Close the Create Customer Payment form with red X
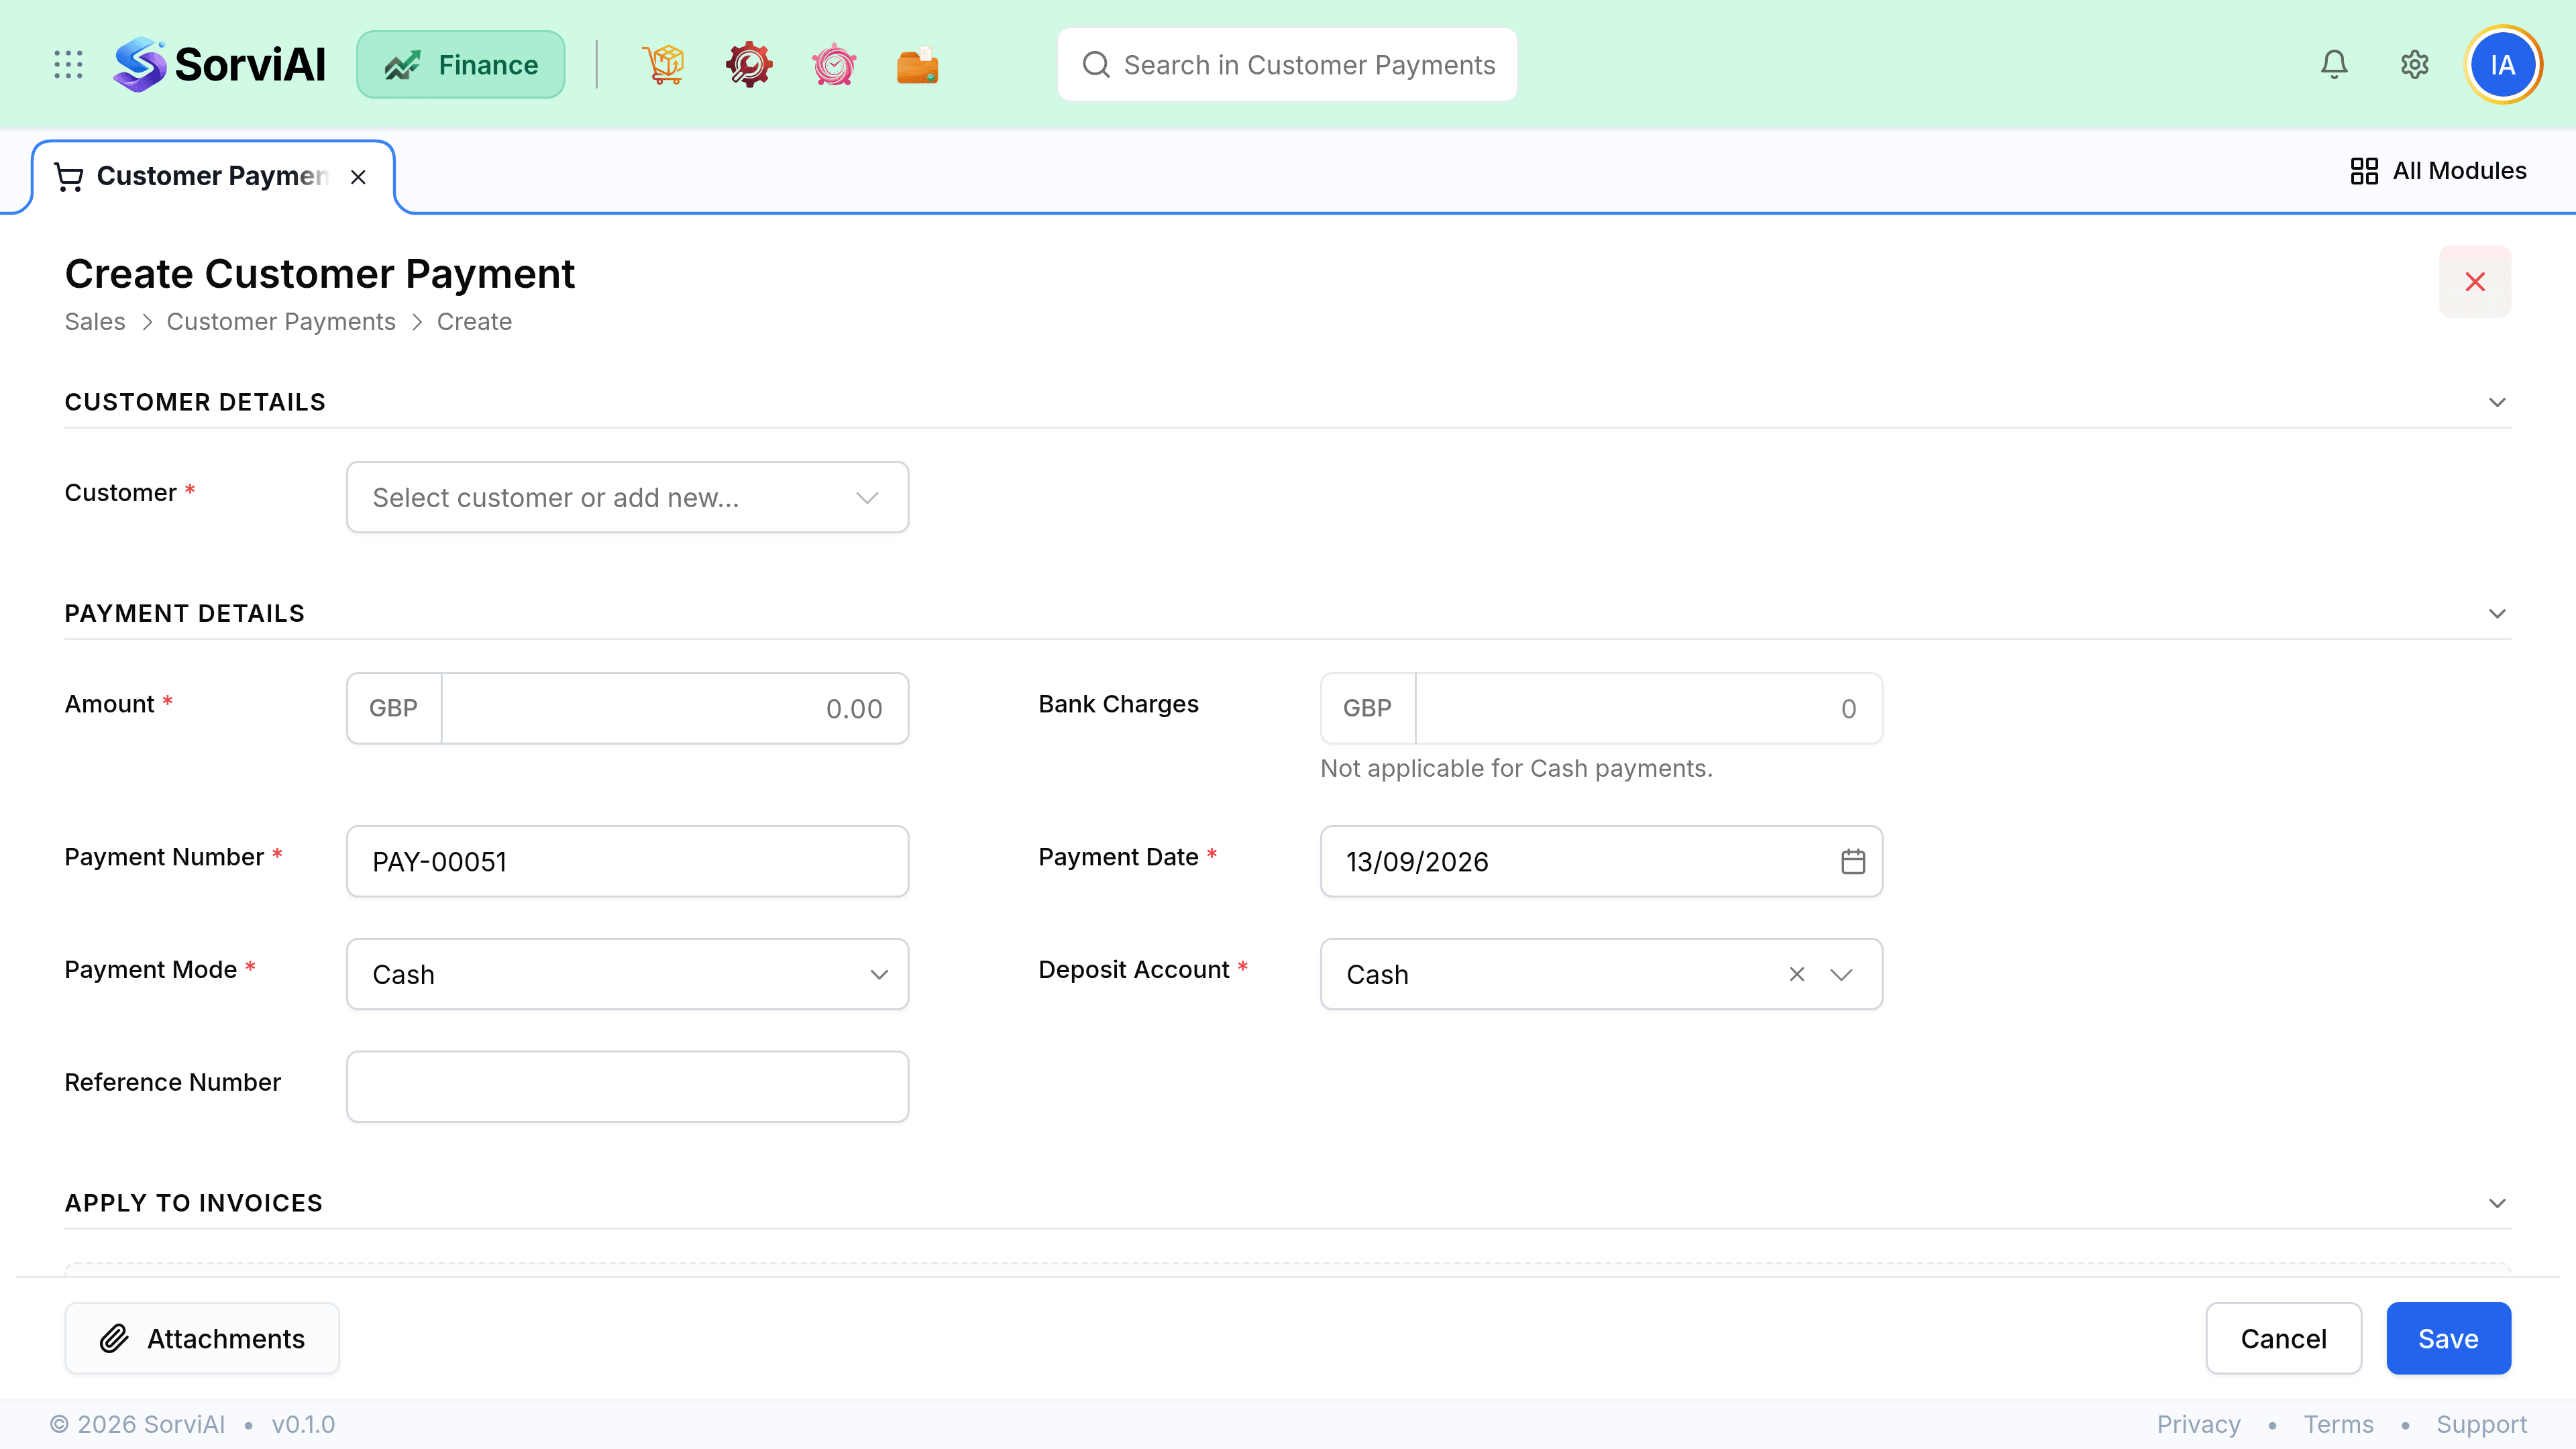The image size is (2576, 1449). click(2475, 282)
